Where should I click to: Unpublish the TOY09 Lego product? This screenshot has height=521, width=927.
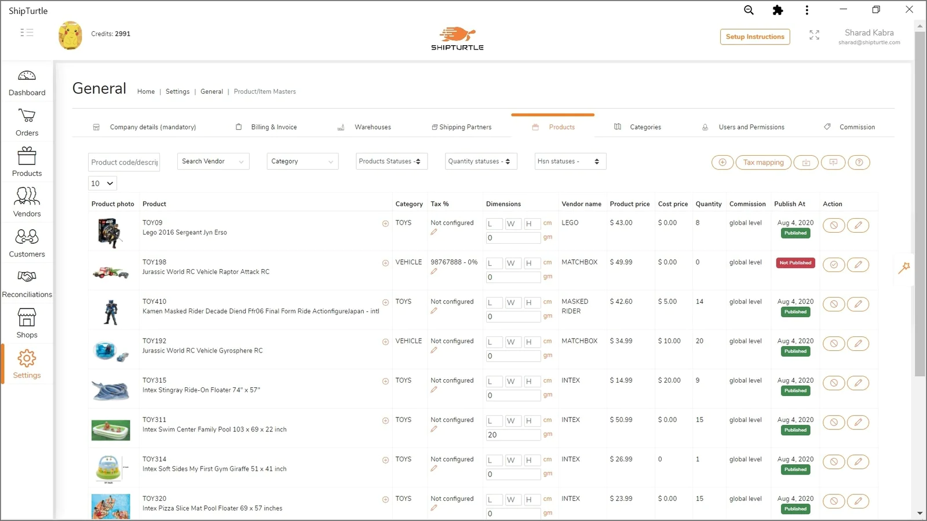pyautogui.click(x=833, y=225)
